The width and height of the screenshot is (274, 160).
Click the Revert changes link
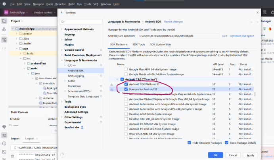(x=174, y=22)
